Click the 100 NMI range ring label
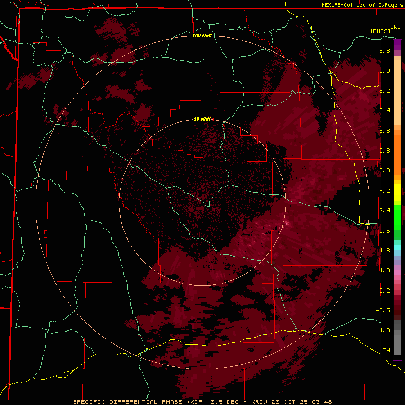This screenshot has width=405, height=405. 202,36
